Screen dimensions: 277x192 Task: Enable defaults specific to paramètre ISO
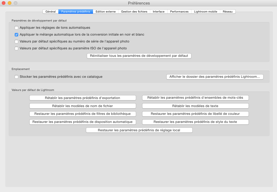16,48
